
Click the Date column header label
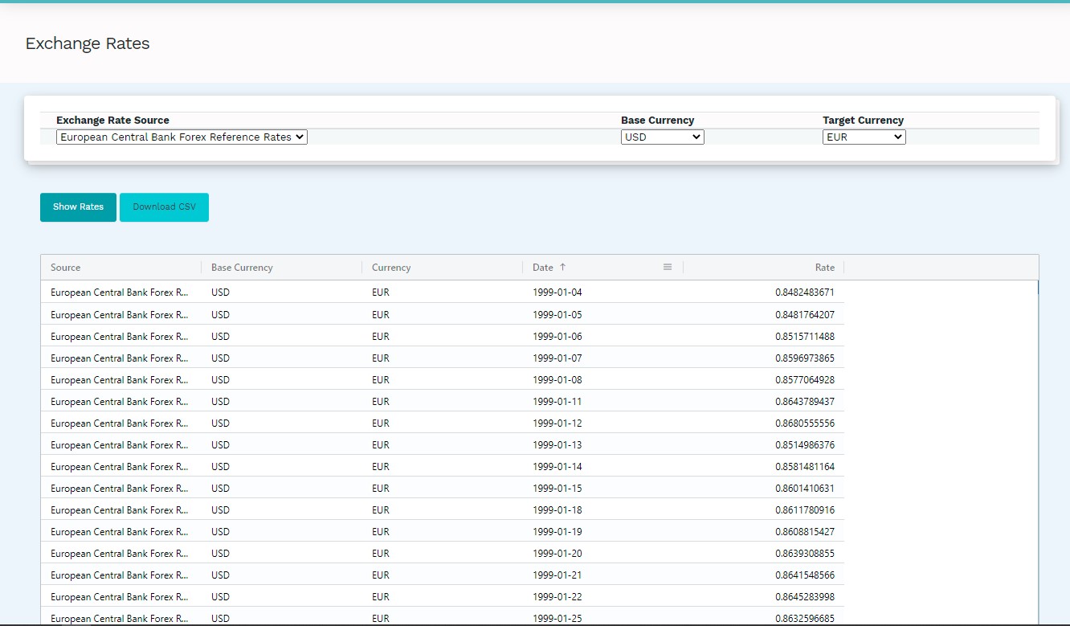coord(543,268)
